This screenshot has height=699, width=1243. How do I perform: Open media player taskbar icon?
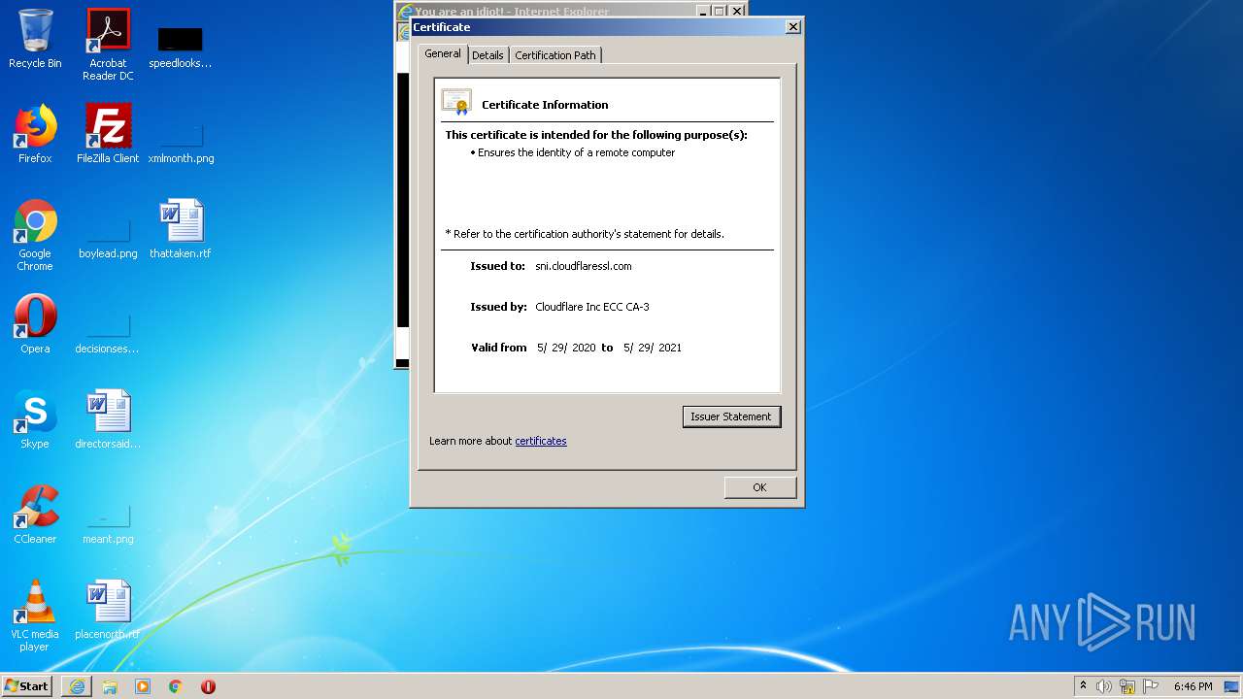[143, 686]
